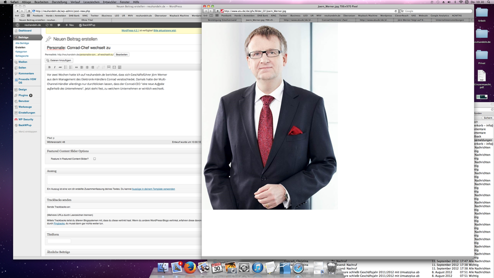Expand the Ähnliche Beiträge meta box
The image size is (494, 278).
click(x=123, y=252)
